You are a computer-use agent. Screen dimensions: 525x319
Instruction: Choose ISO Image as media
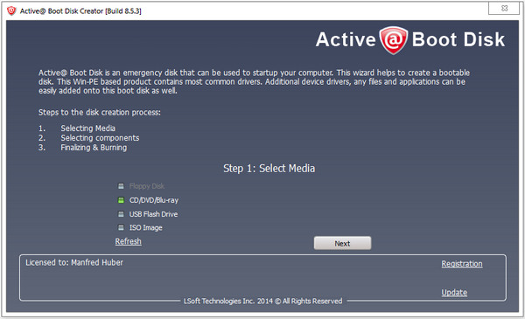click(140, 228)
